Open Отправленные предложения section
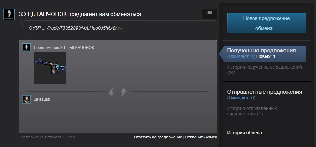 point(264,92)
